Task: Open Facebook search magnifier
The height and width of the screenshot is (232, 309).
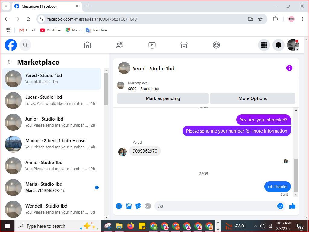Action: point(25,45)
